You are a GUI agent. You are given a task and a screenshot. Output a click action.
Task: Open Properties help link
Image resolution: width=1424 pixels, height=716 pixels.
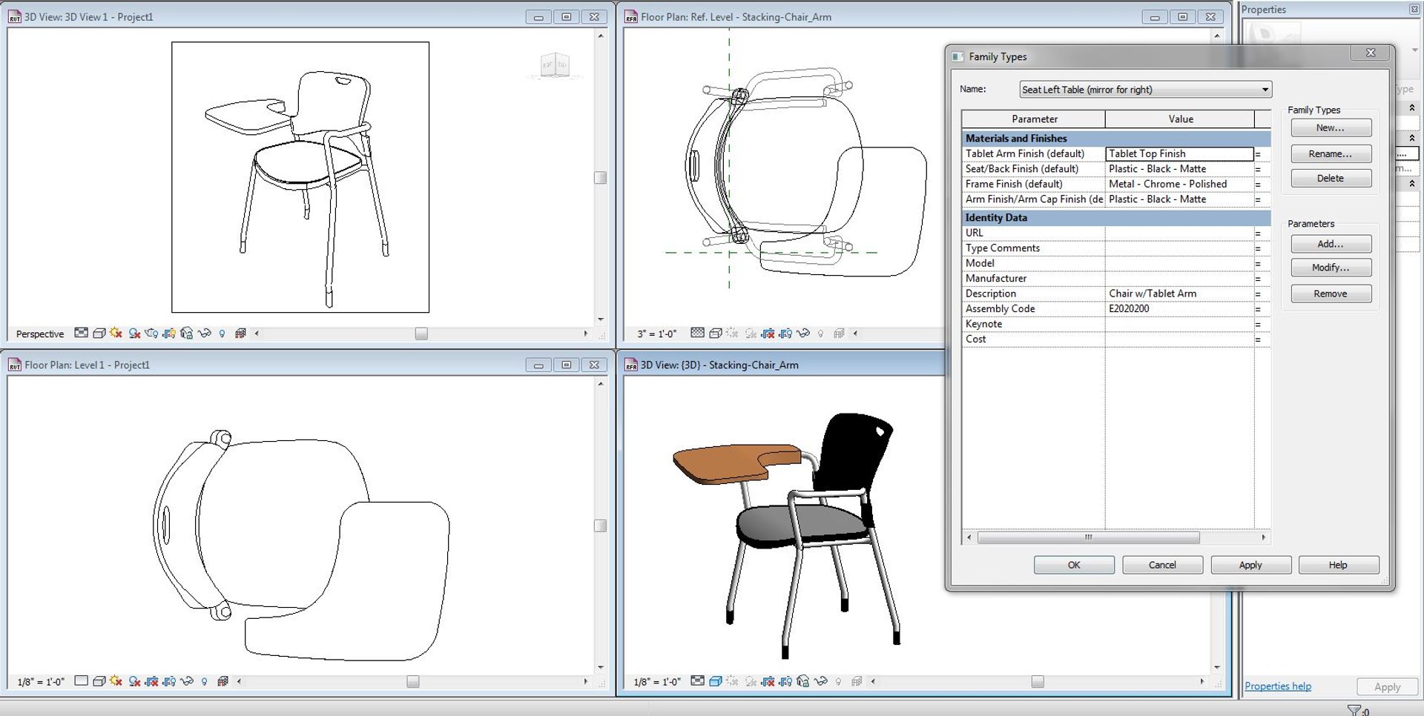coord(1277,686)
